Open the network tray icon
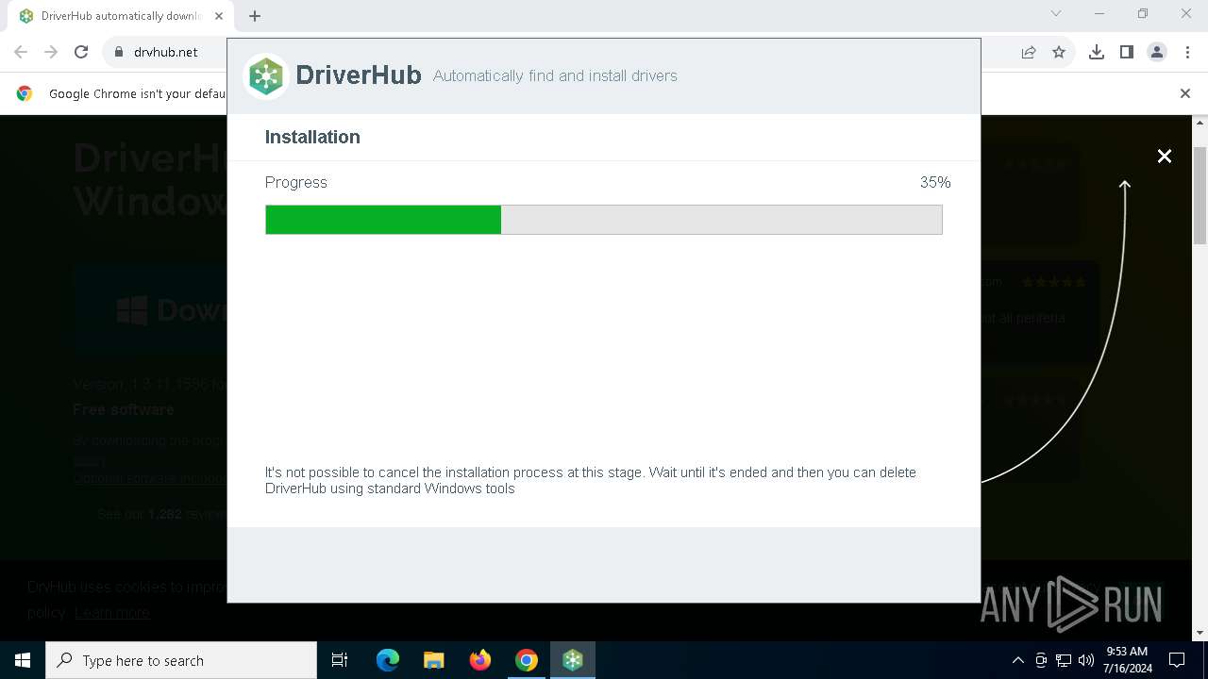The width and height of the screenshot is (1208, 679). pyautogui.click(x=1064, y=660)
